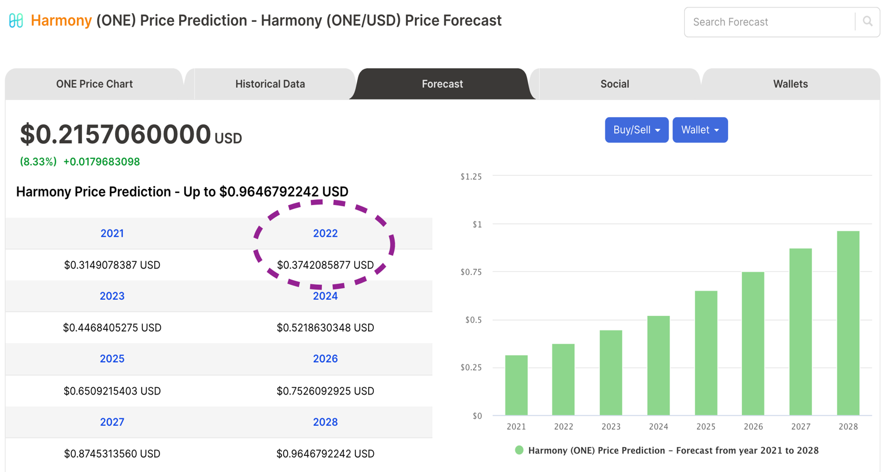Image resolution: width=884 pixels, height=472 pixels.
Task: Open the Wallets tab
Action: (790, 84)
